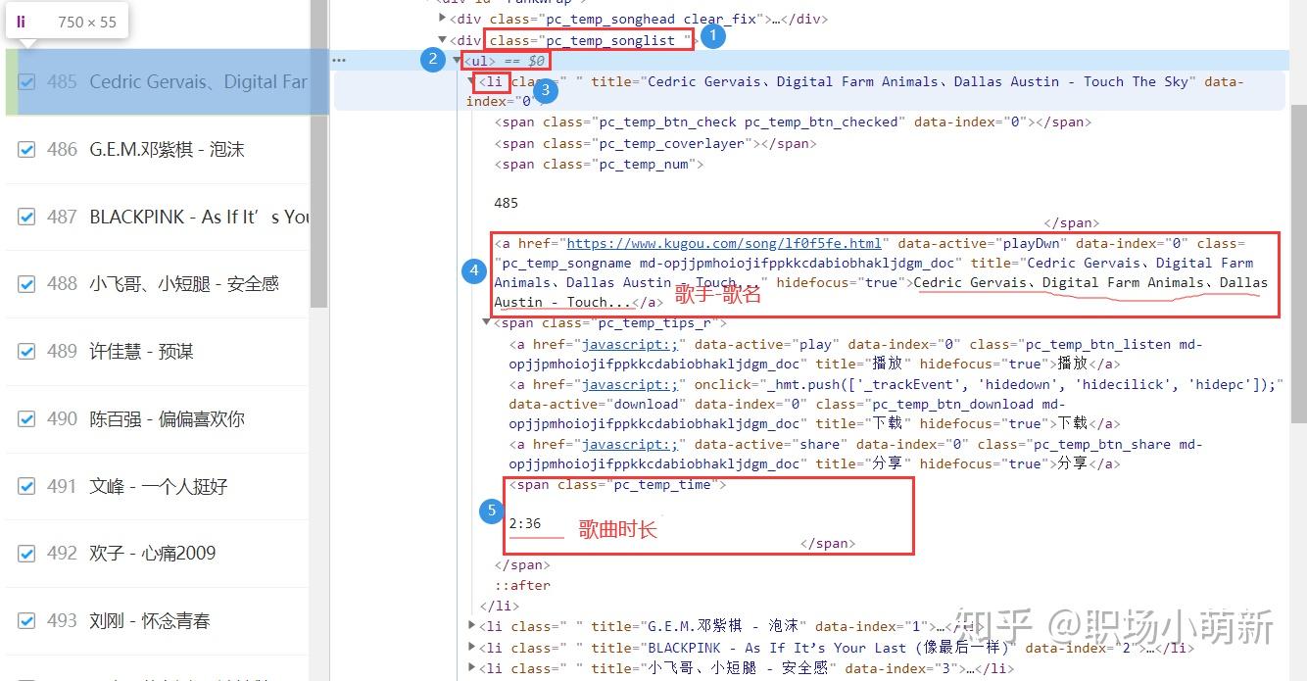Click the closing </li> tag line
Image resolution: width=1307 pixels, height=681 pixels.
(x=499, y=606)
